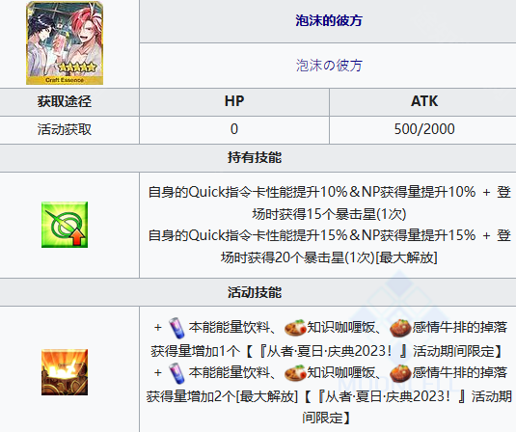The height and width of the screenshot is (432, 516).
Task: Click the 场时获得20个暴击星 max limit break description
Action: pos(329,257)
